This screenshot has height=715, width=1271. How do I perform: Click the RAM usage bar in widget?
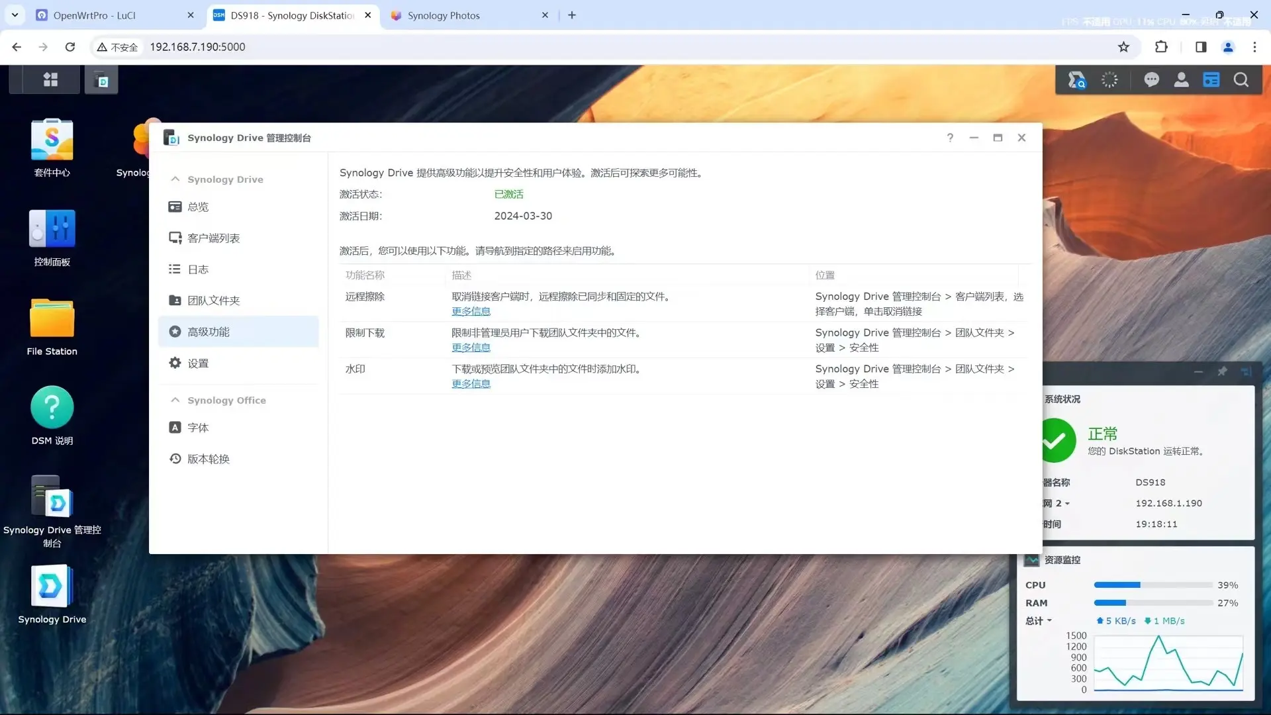tap(1153, 603)
